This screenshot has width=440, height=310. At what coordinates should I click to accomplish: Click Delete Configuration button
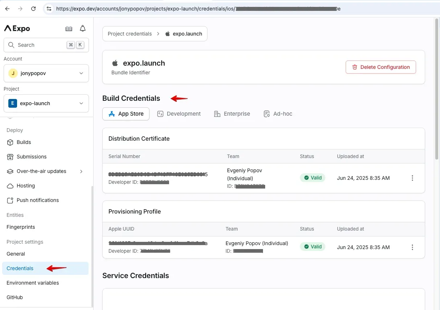(x=381, y=67)
